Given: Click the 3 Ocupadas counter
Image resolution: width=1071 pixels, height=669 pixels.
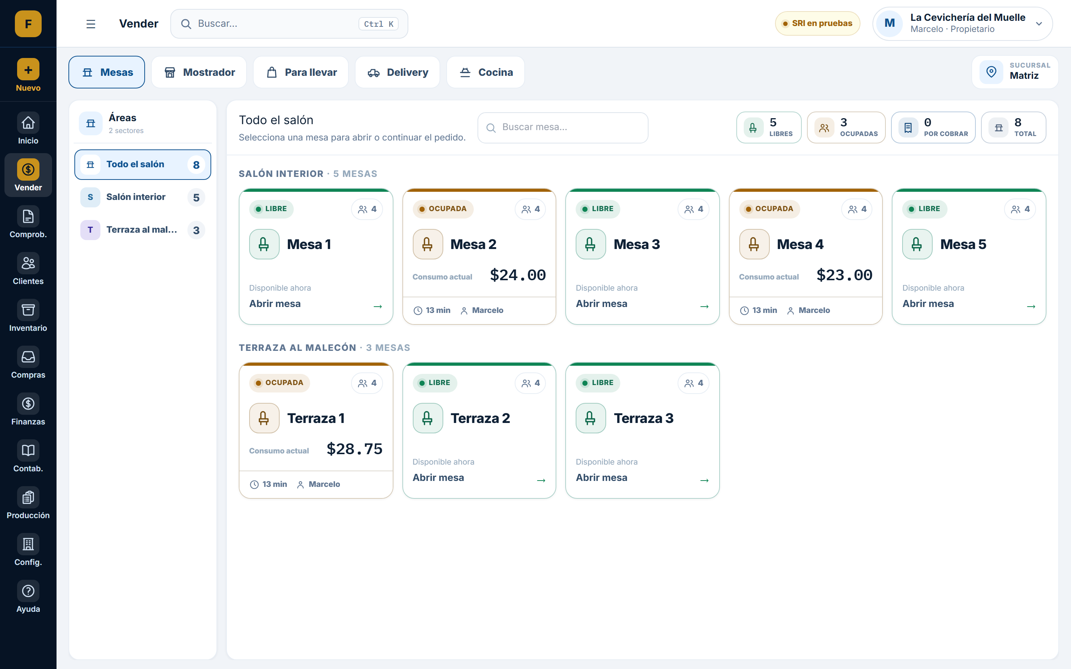Looking at the screenshot, I should pyautogui.click(x=846, y=127).
